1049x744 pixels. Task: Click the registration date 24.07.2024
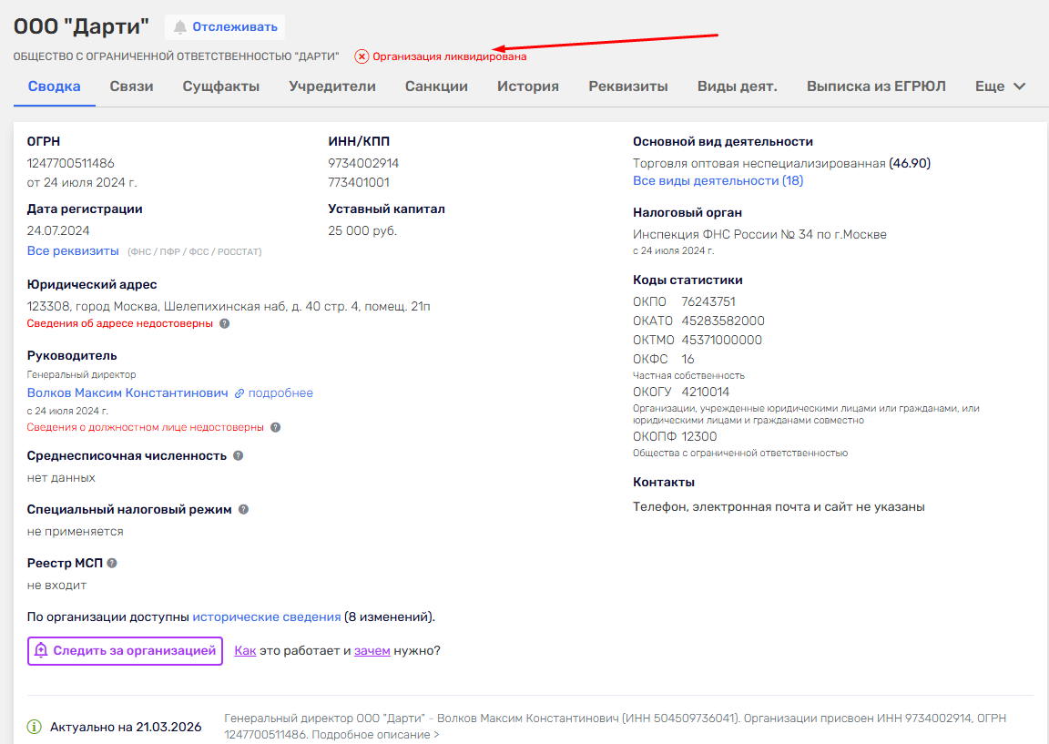pos(58,230)
